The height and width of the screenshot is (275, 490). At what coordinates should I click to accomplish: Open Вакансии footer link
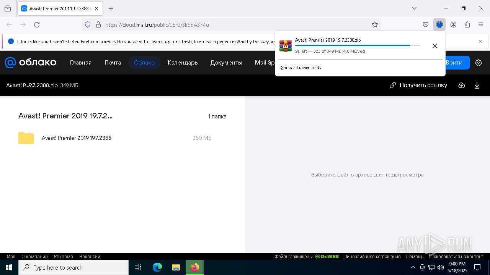point(90,257)
